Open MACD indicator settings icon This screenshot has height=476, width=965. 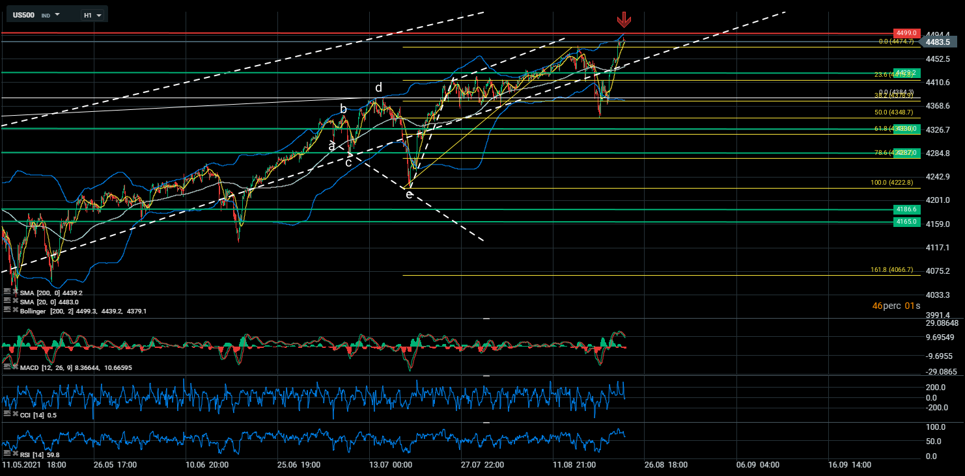7,368
